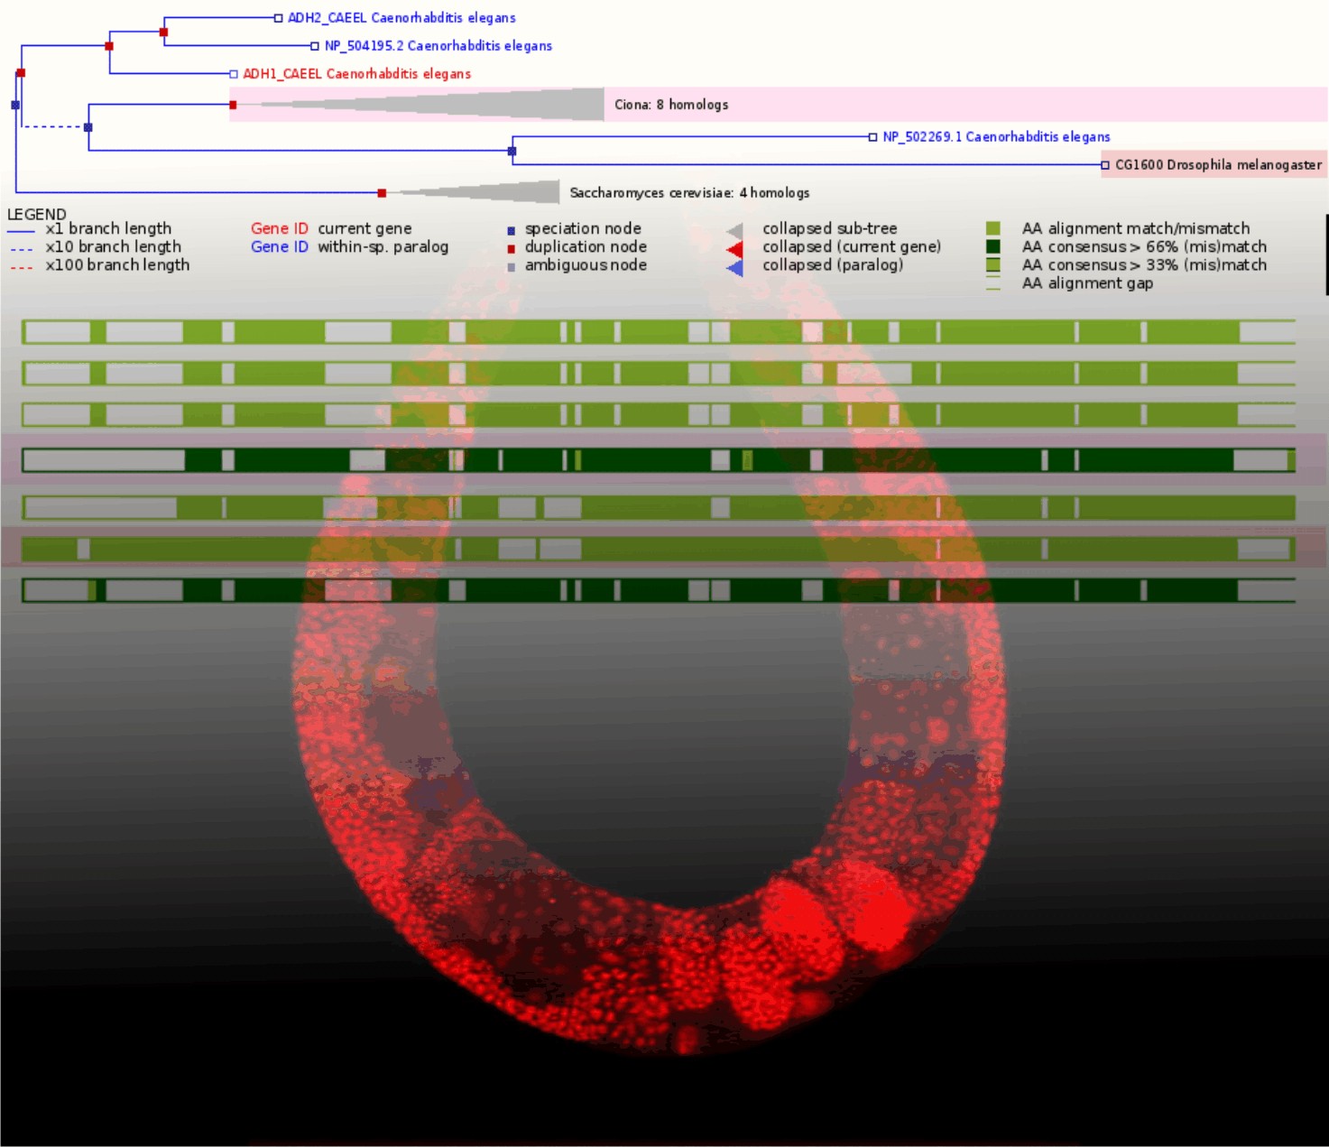Click the Saccharomyces cerevisiae: 4 homologs label
The height and width of the screenshot is (1147, 1329).
click(689, 193)
